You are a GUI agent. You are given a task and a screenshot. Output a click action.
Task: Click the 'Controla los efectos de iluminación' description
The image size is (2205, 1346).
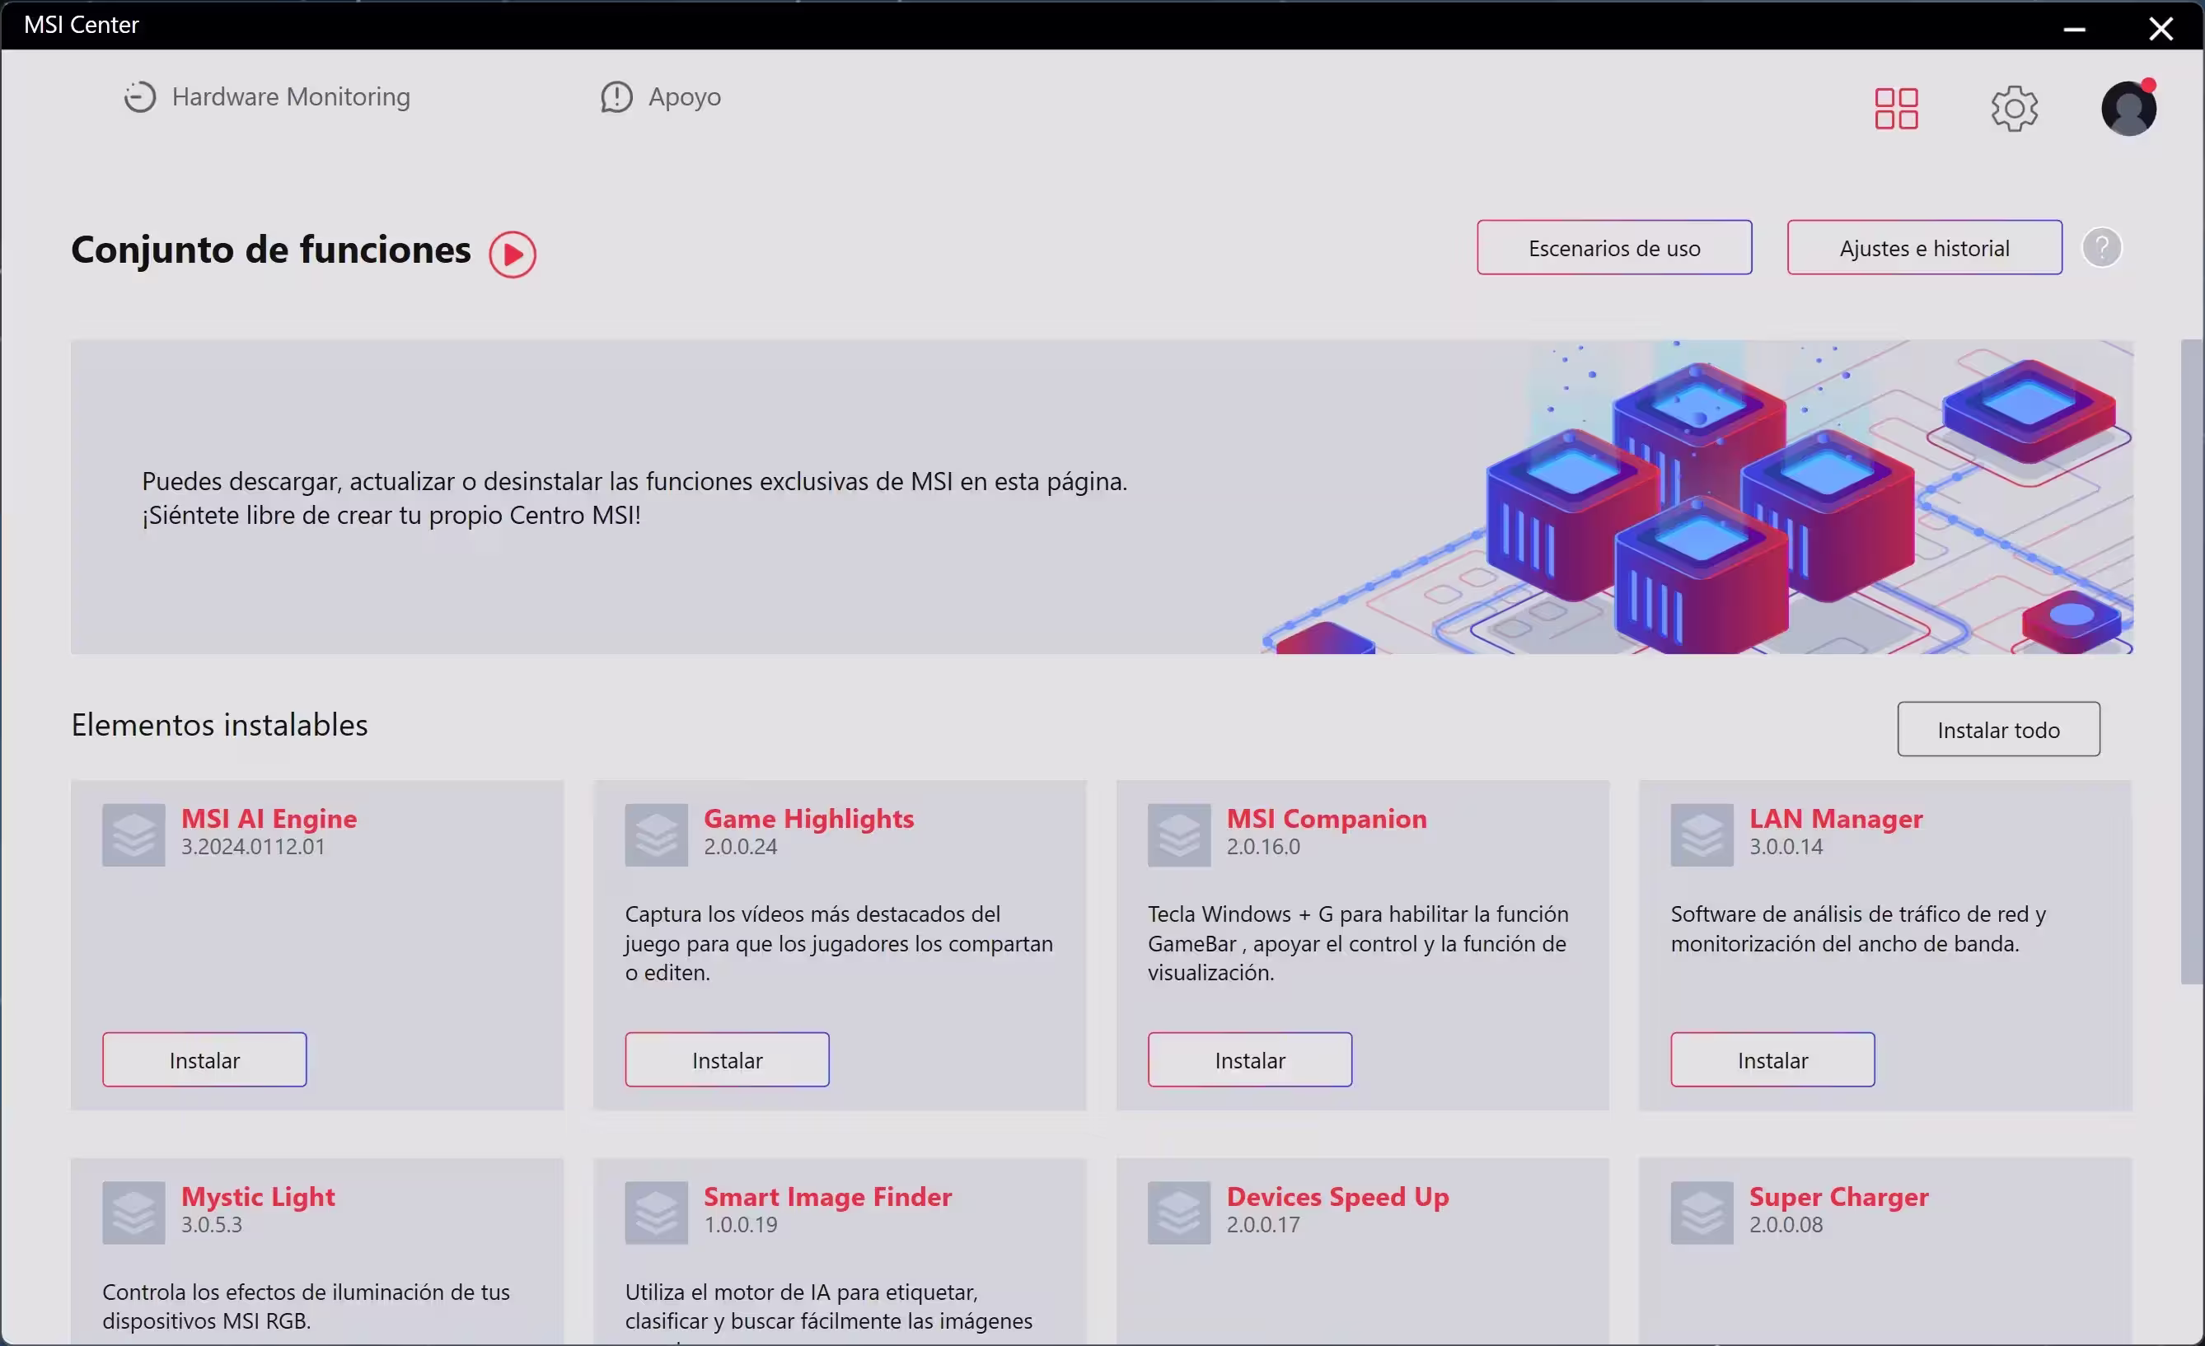click(306, 1306)
